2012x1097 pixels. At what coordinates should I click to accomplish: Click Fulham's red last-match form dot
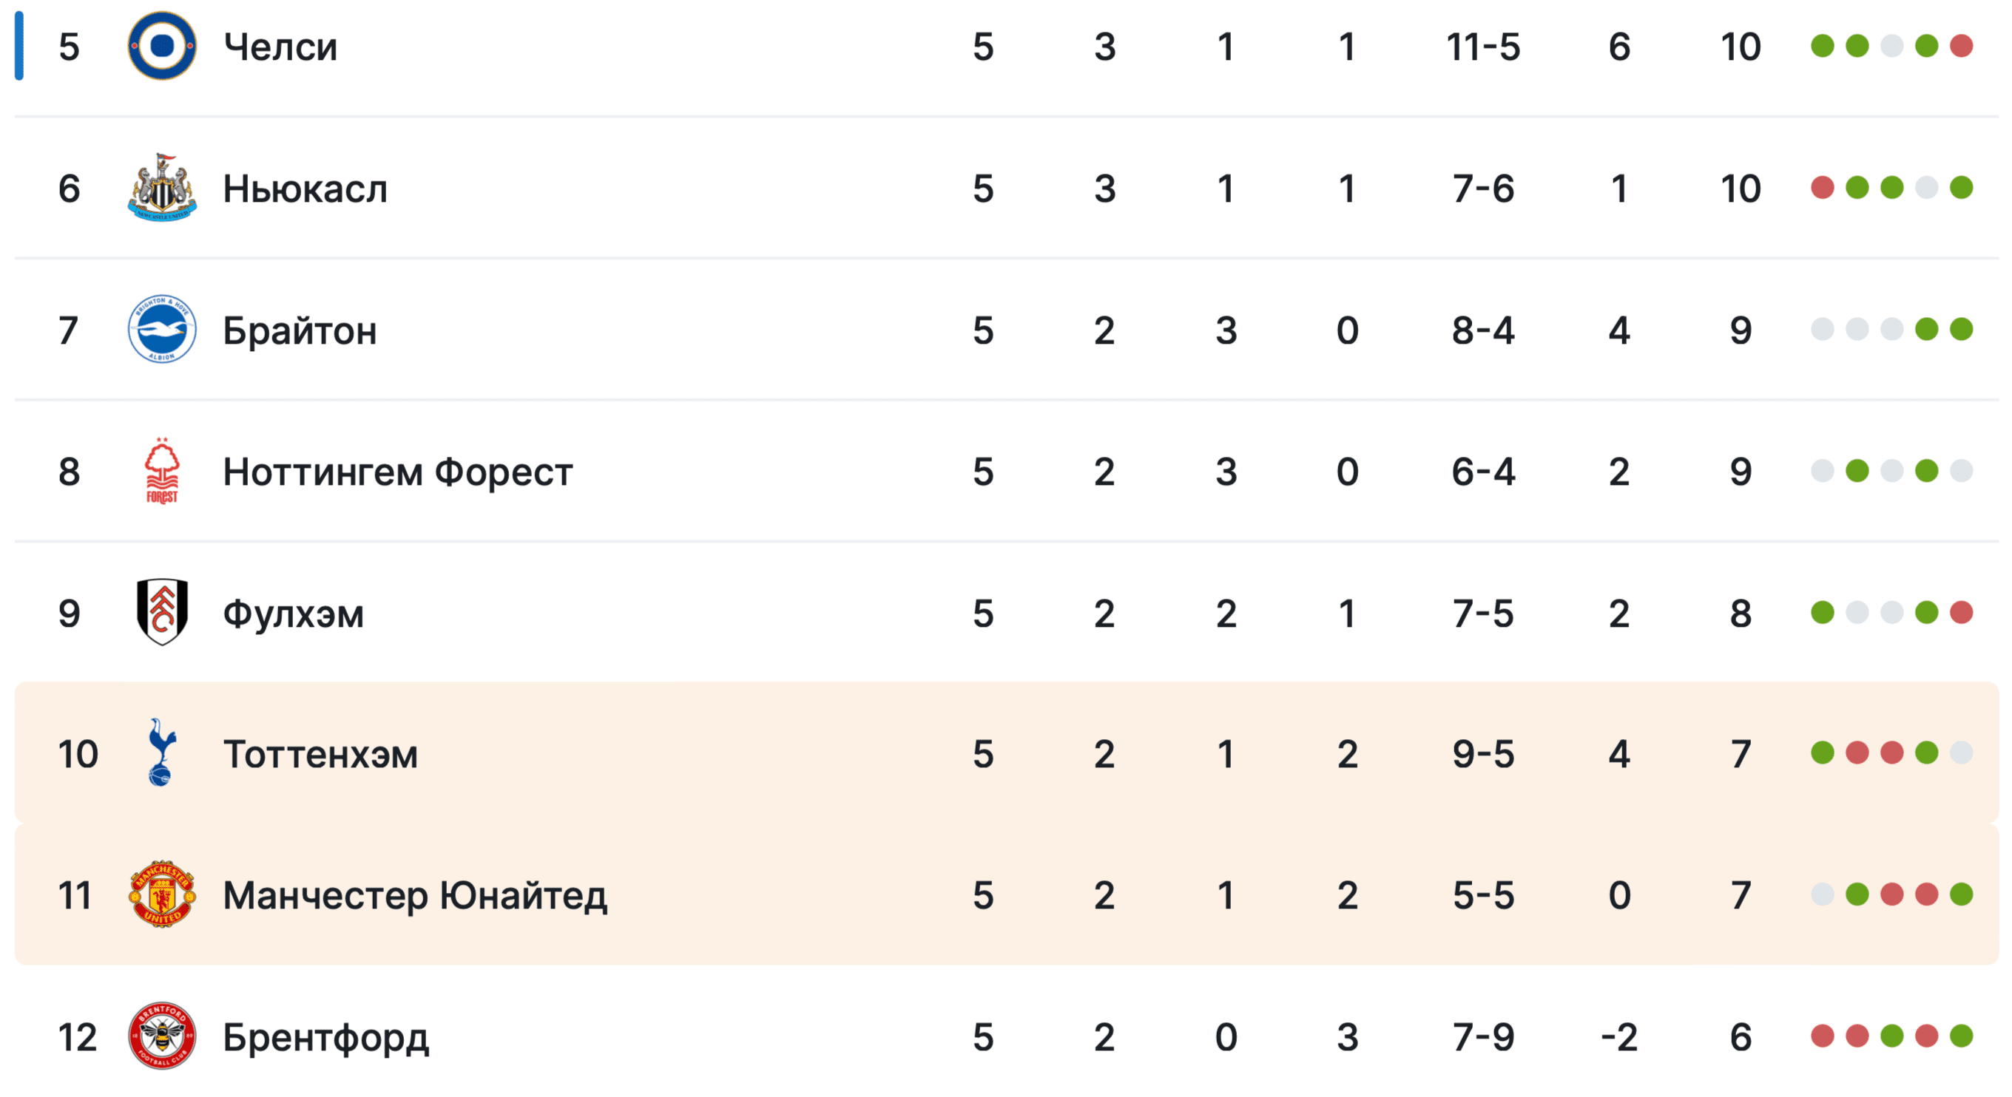[x=1961, y=613]
